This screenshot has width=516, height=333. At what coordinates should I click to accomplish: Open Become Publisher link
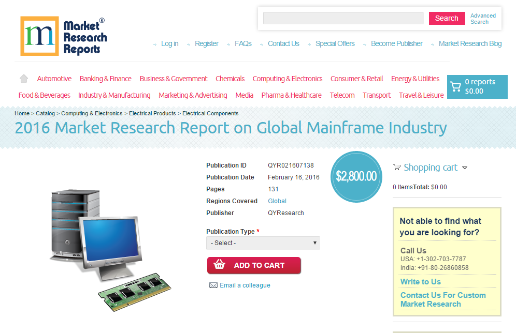click(x=396, y=43)
